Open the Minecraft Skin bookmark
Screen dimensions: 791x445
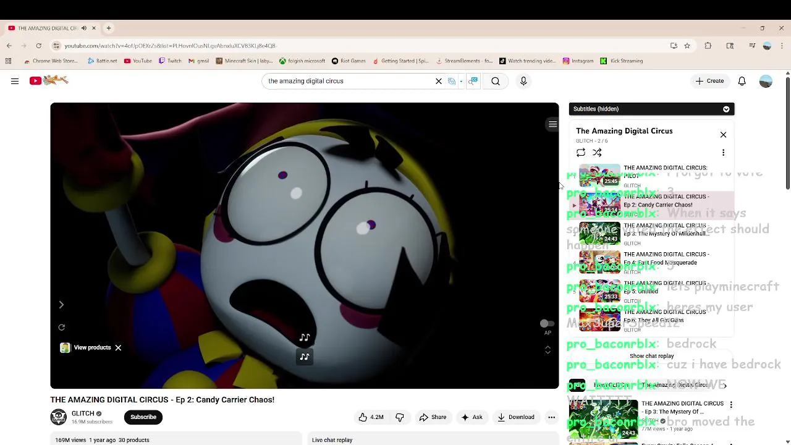[x=244, y=61]
